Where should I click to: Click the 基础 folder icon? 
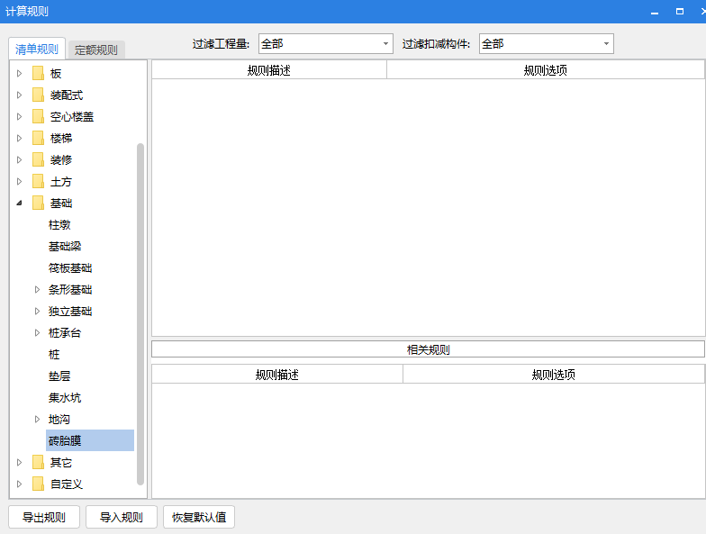(38, 204)
